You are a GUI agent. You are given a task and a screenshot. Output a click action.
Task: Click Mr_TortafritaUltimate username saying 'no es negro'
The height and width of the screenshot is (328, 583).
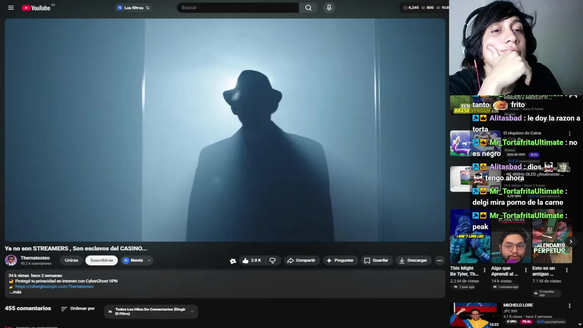526,143
